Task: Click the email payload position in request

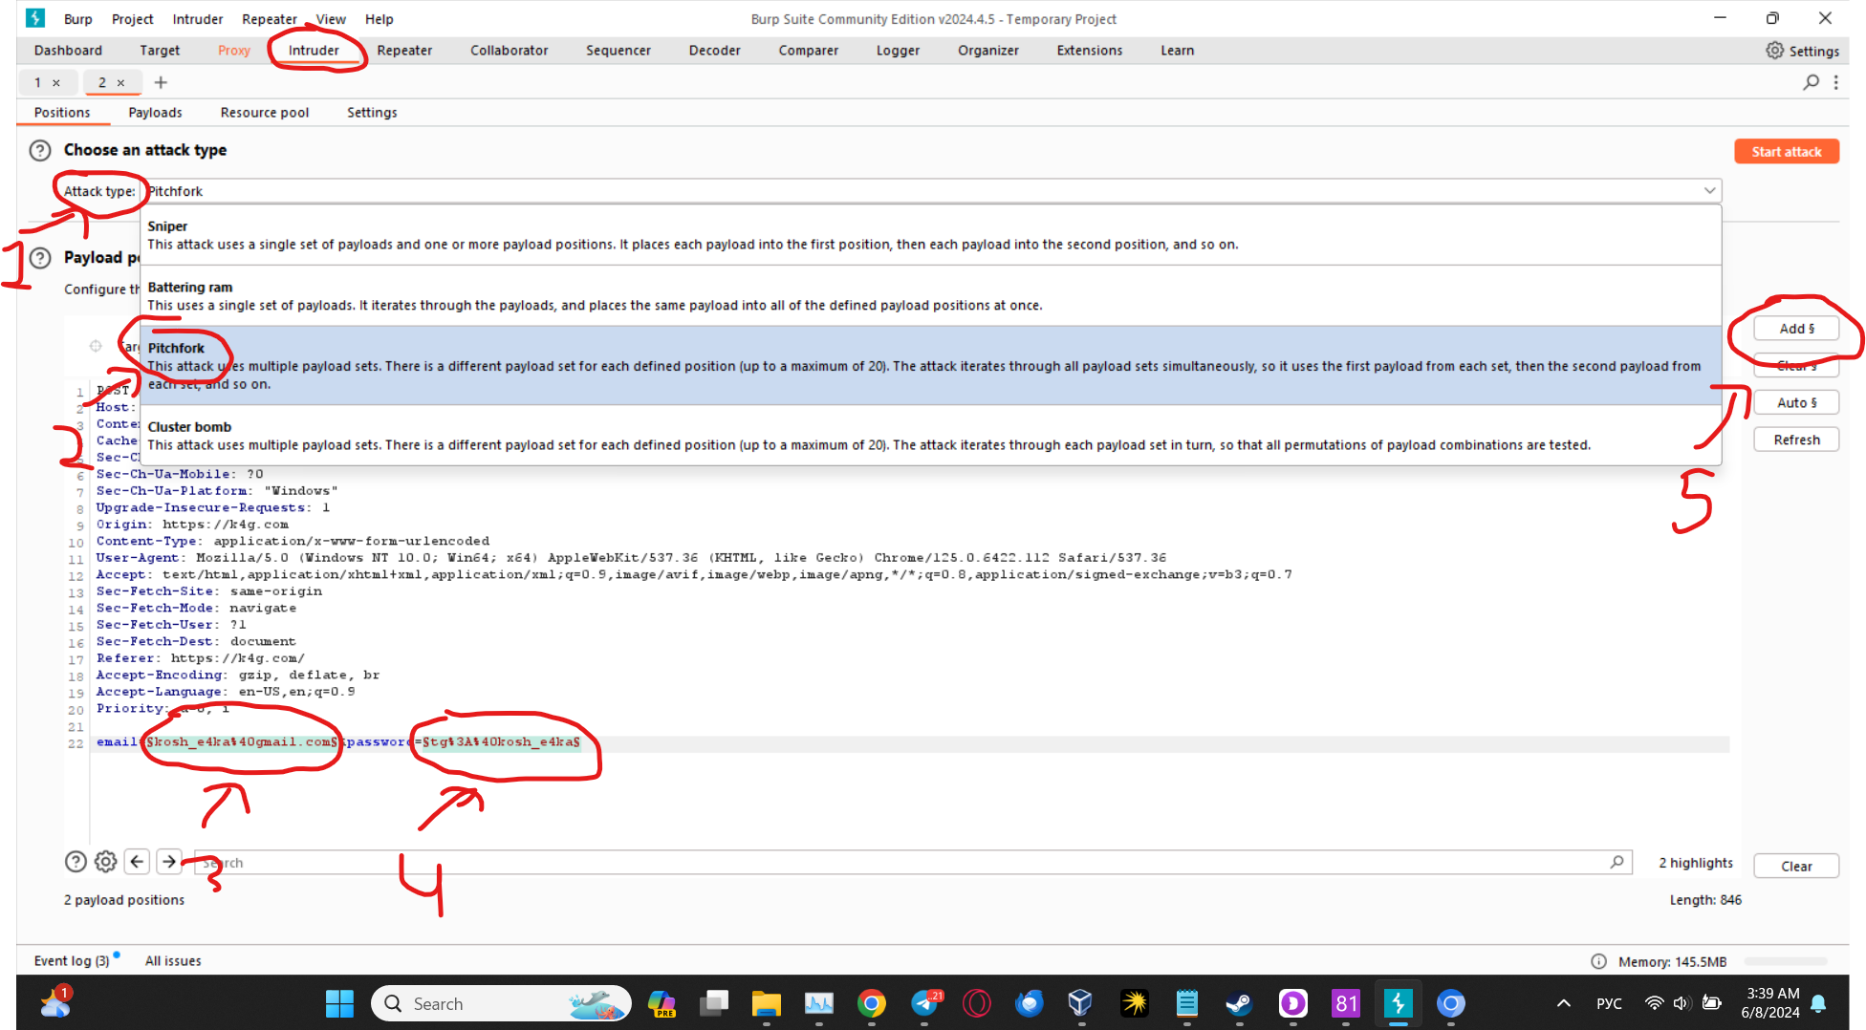Action: click(242, 742)
